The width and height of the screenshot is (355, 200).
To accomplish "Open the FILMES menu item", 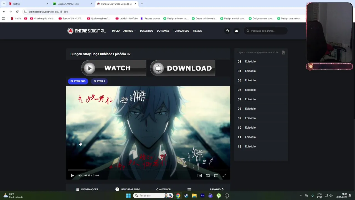I will coord(197,31).
